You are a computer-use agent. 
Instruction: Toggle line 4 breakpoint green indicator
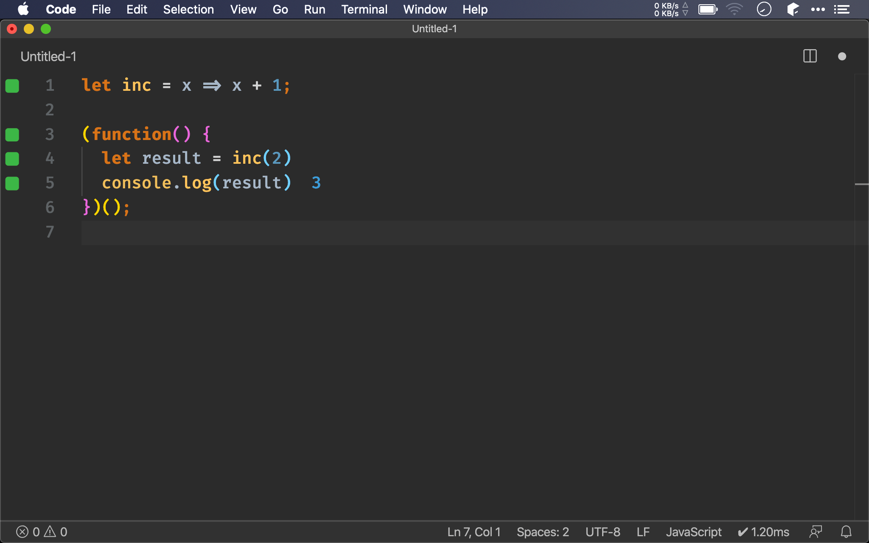pyautogui.click(x=12, y=158)
